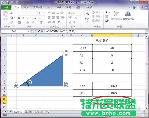This screenshot has width=149, height=118.
Task: Toggle Wrap Text icon
Action: [62, 13]
